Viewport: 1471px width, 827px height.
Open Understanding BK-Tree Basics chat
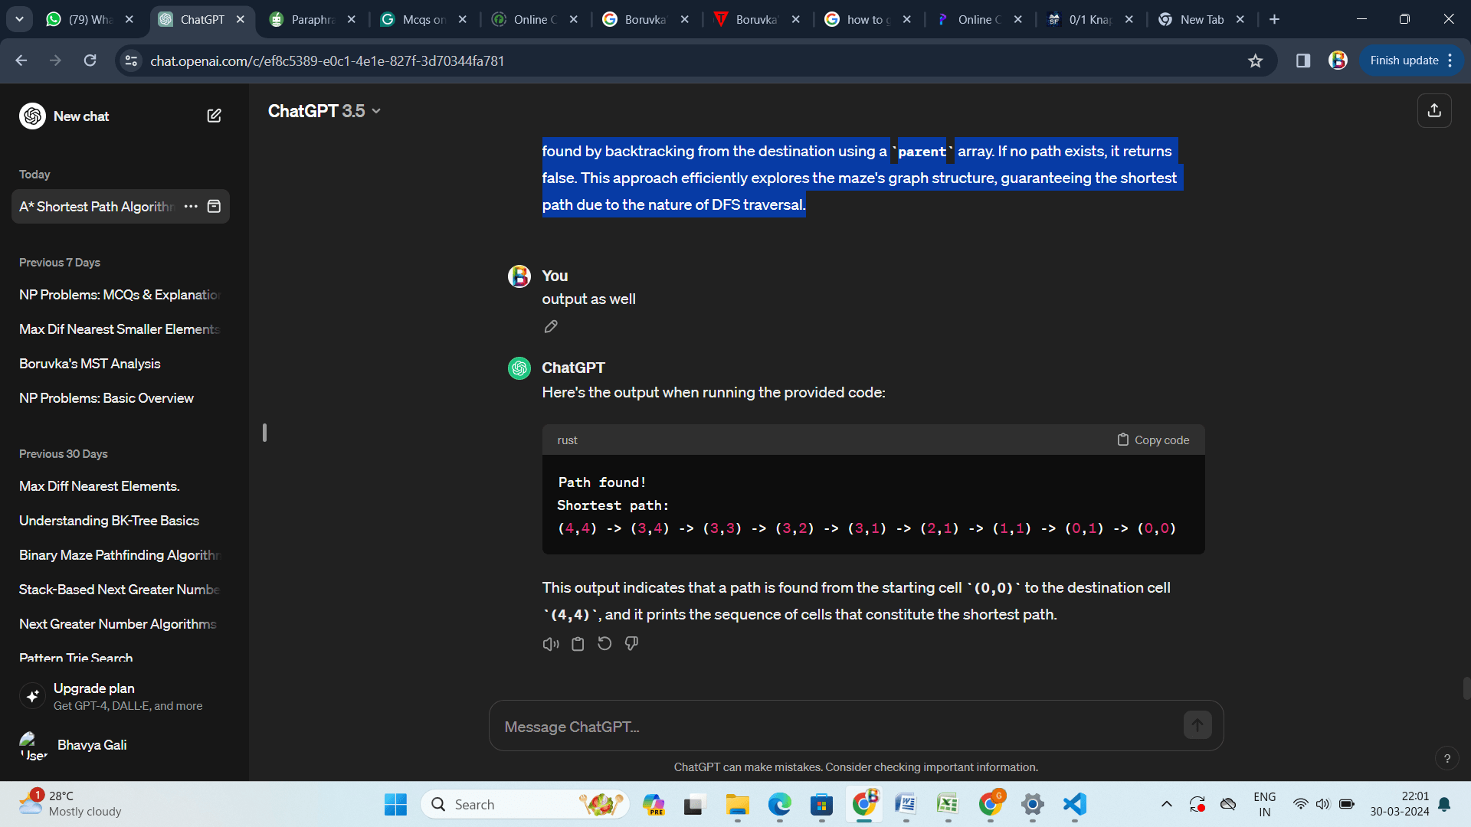click(120, 521)
